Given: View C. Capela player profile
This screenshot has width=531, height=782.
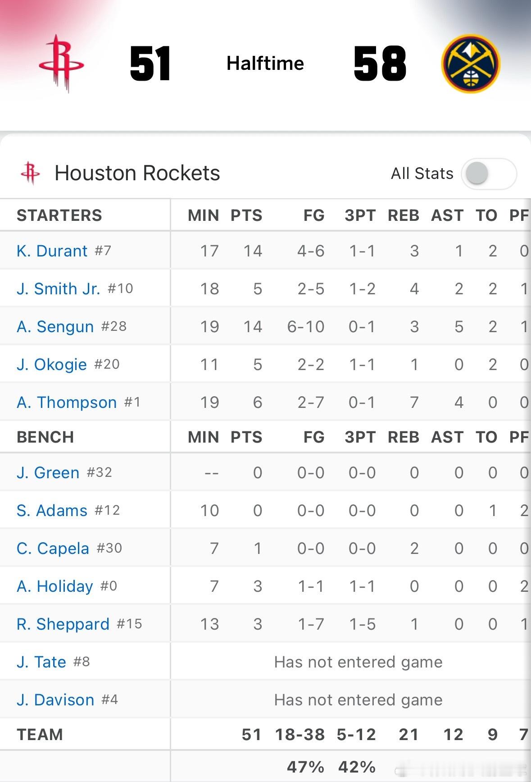Looking at the screenshot, I should pos(53,549).
